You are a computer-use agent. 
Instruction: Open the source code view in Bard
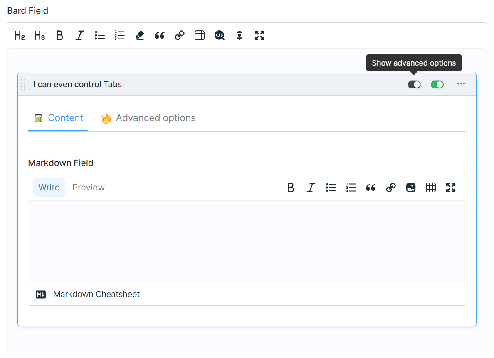point(219,35)
